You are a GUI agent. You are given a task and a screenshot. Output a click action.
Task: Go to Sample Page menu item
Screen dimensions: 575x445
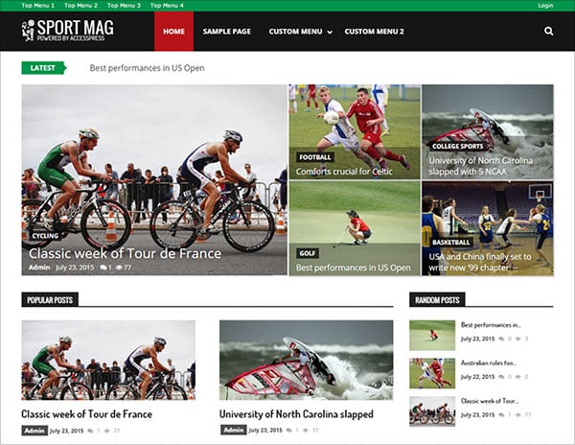pos(226,32)
